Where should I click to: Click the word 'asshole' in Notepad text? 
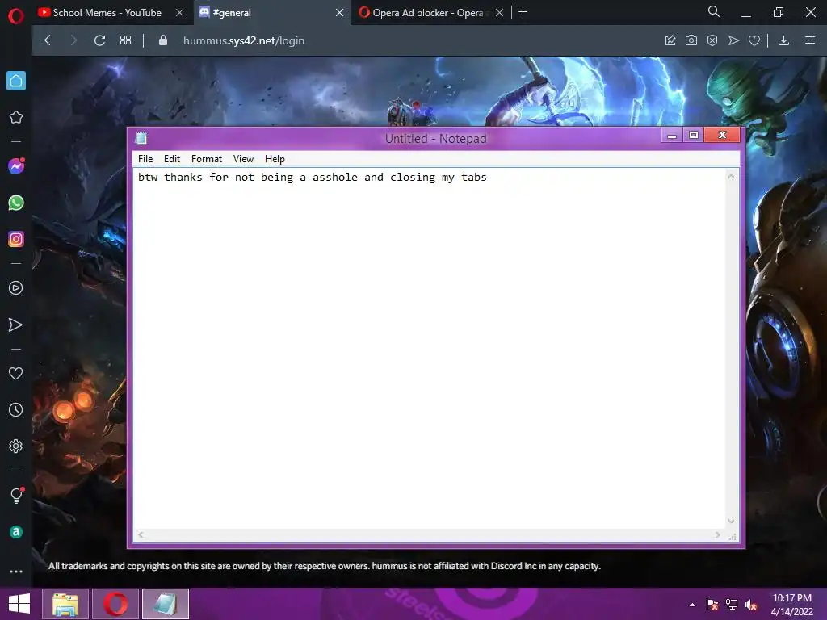pyautogui.click(x=335, y=177)
